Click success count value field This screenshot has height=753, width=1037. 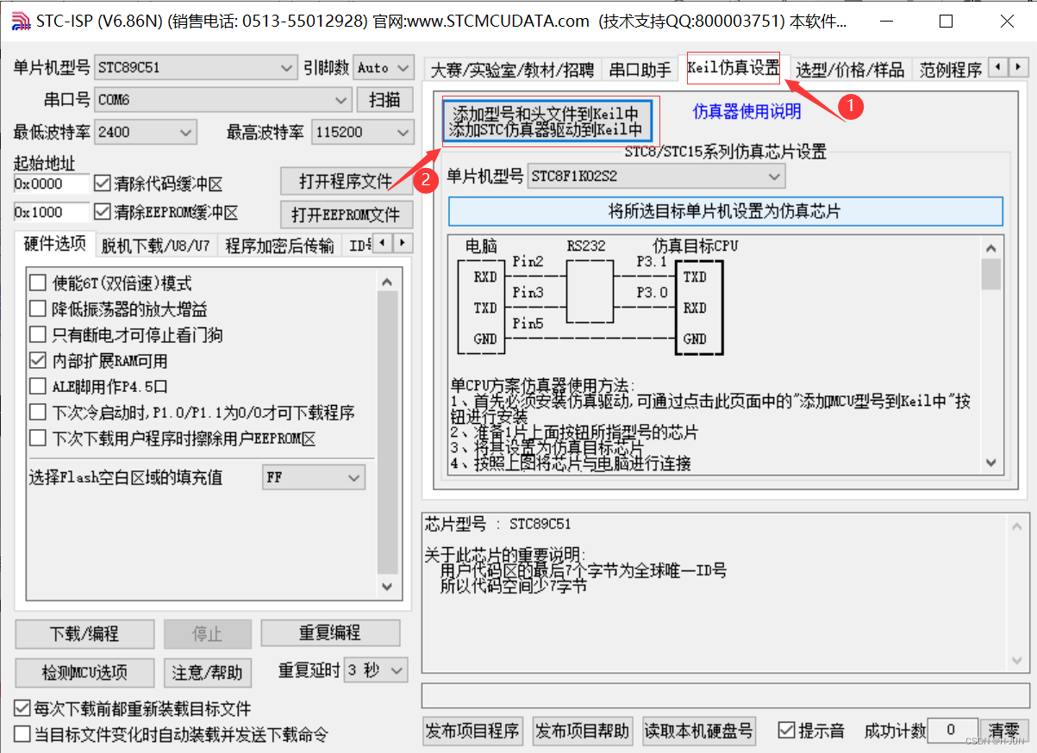[953, 731]
